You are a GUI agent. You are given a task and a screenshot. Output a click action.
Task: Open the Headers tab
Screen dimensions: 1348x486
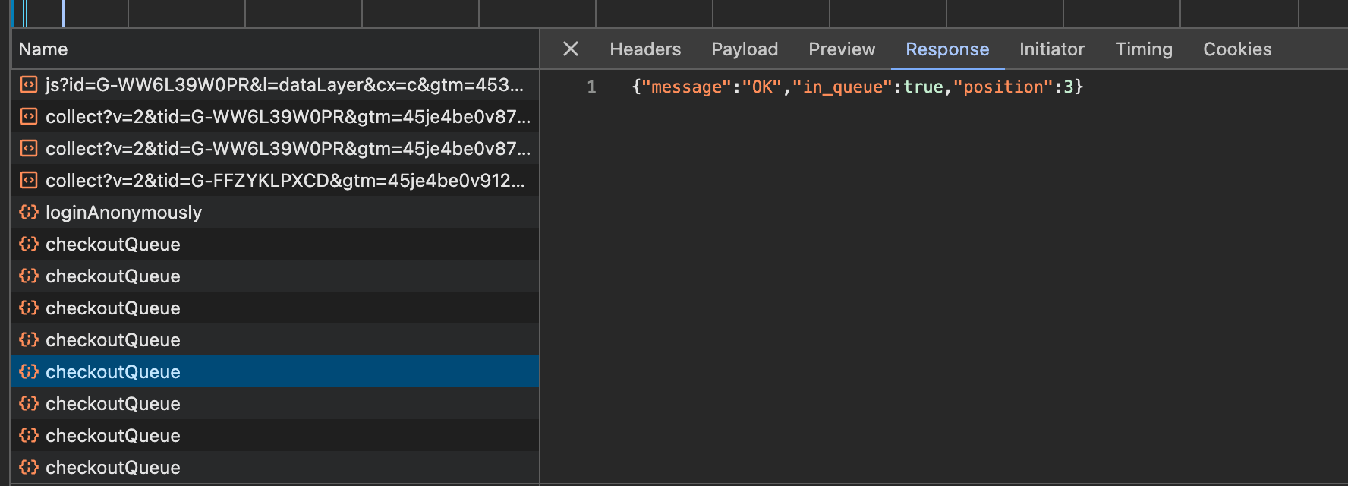[x=645, y=49]
